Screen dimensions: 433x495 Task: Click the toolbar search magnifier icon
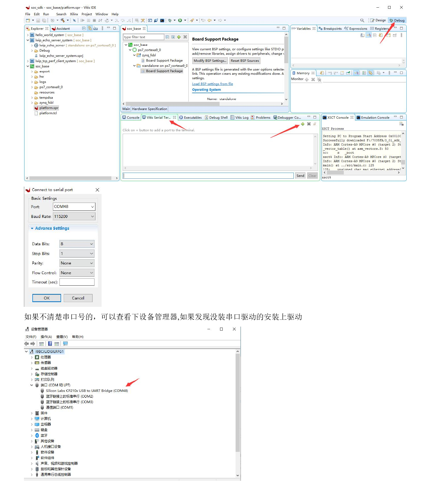362,20
